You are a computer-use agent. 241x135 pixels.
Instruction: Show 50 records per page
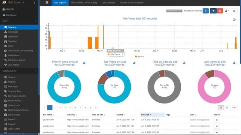227,108
